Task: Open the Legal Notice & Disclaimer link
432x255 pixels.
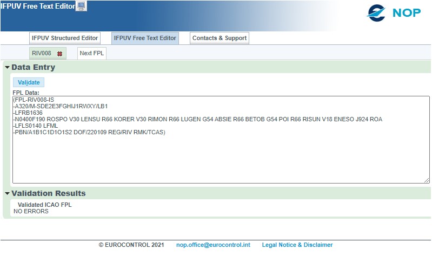Action: 297,245
